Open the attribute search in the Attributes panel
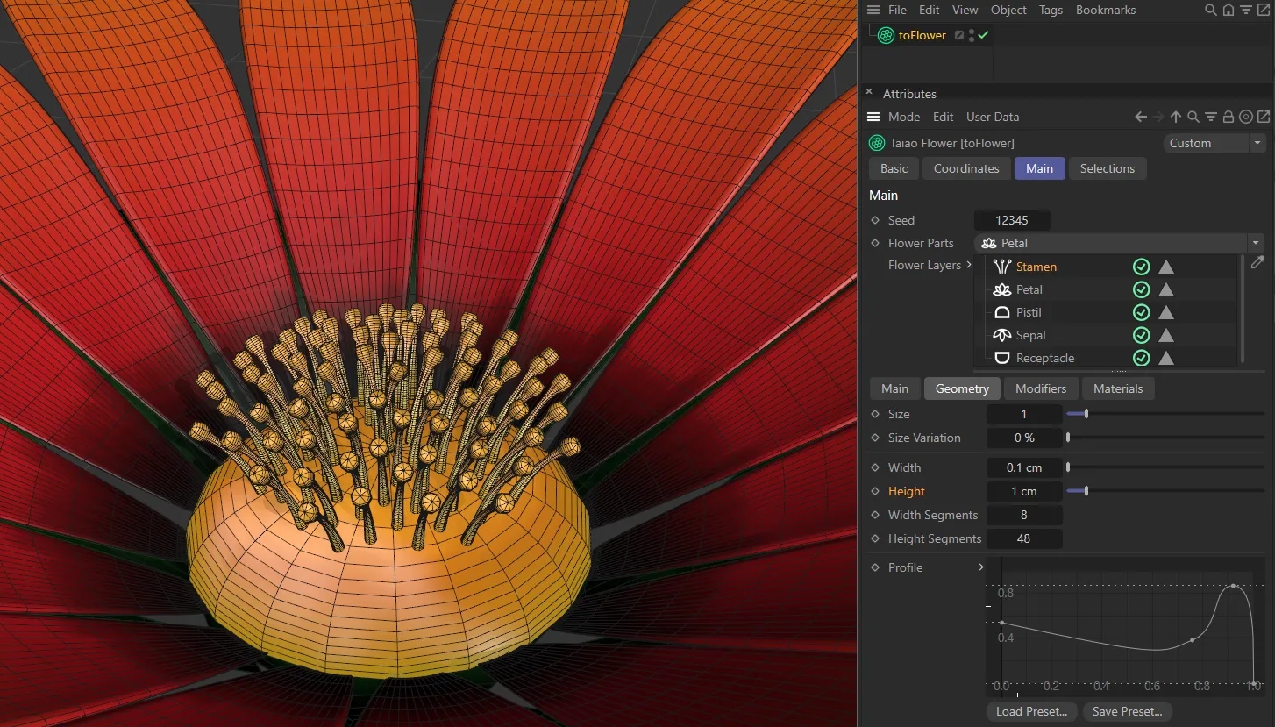1275x727 pixels. point(1193,116)
